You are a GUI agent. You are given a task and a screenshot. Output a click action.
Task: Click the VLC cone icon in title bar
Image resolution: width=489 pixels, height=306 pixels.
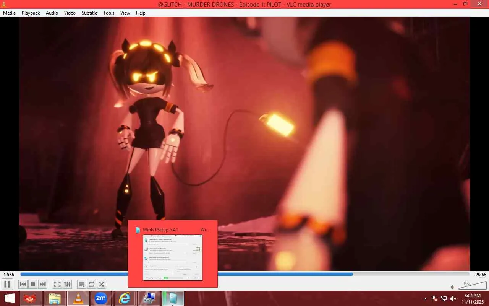4,4
